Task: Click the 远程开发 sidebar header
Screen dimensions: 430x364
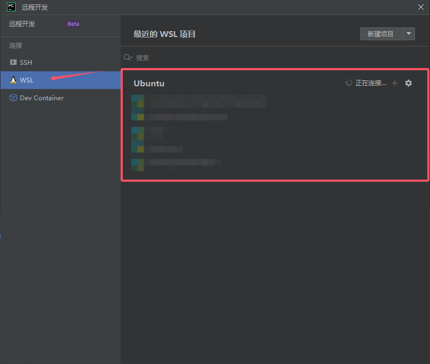Action: click(x=22, y=24)
